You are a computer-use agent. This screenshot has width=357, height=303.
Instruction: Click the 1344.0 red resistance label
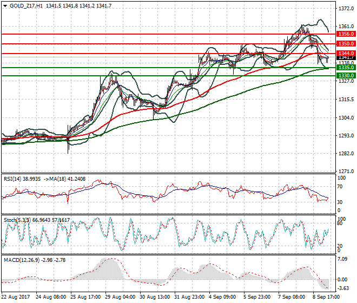346,54
